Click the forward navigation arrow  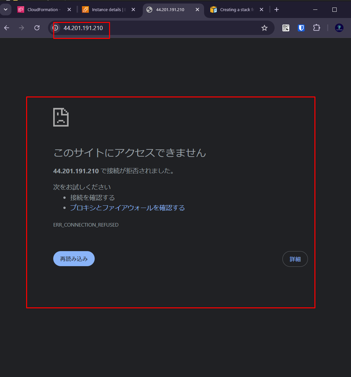click(x=22, y=28)
